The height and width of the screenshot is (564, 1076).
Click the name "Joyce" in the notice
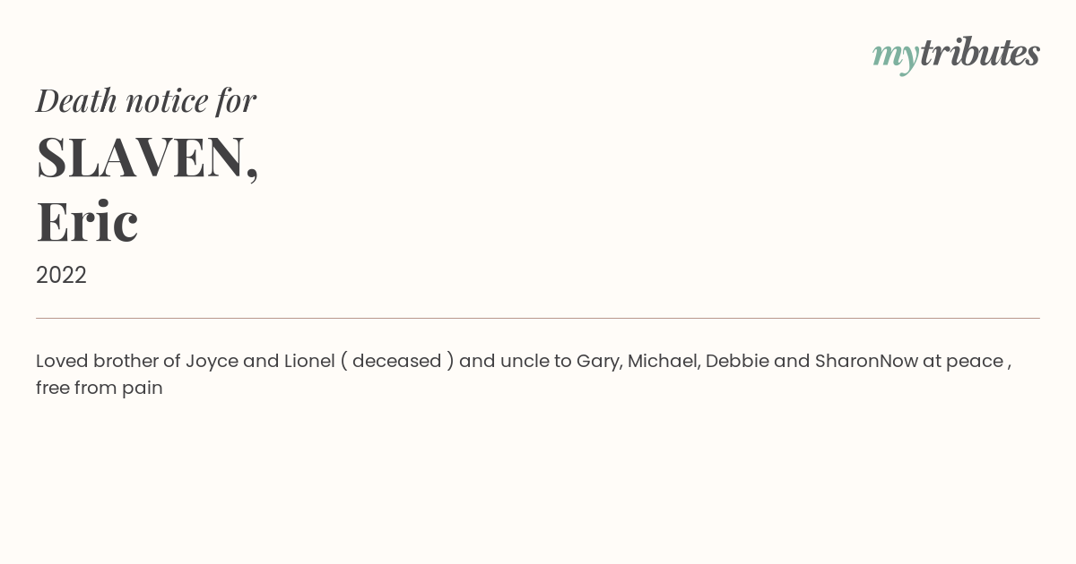[212, 361]
